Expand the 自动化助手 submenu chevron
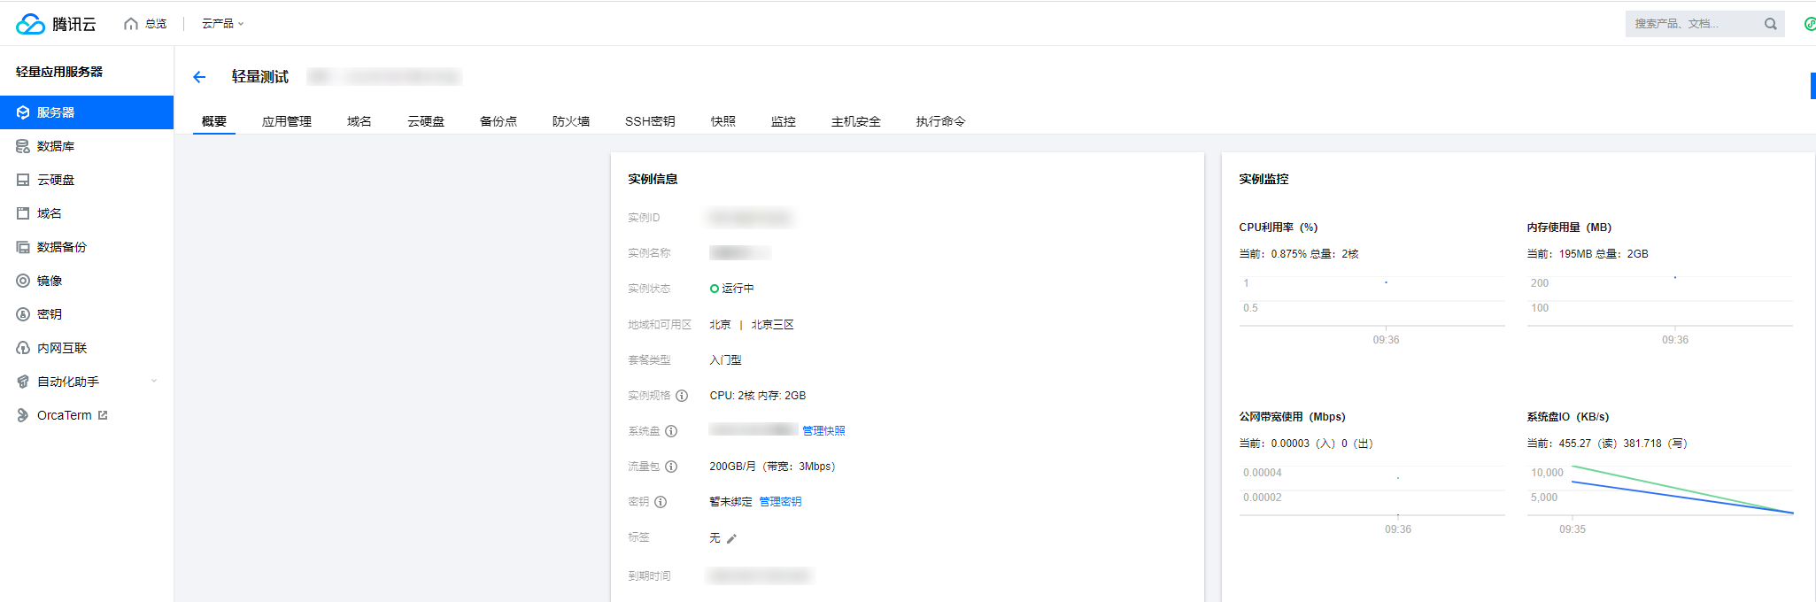Screen dimensions: 1816x602 [154, 382]
